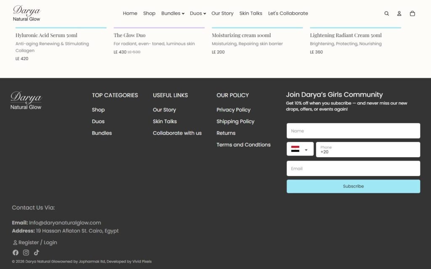Open the search icon in header
Viewport: 431px width, 269px height.
click(x=386, y=13)
